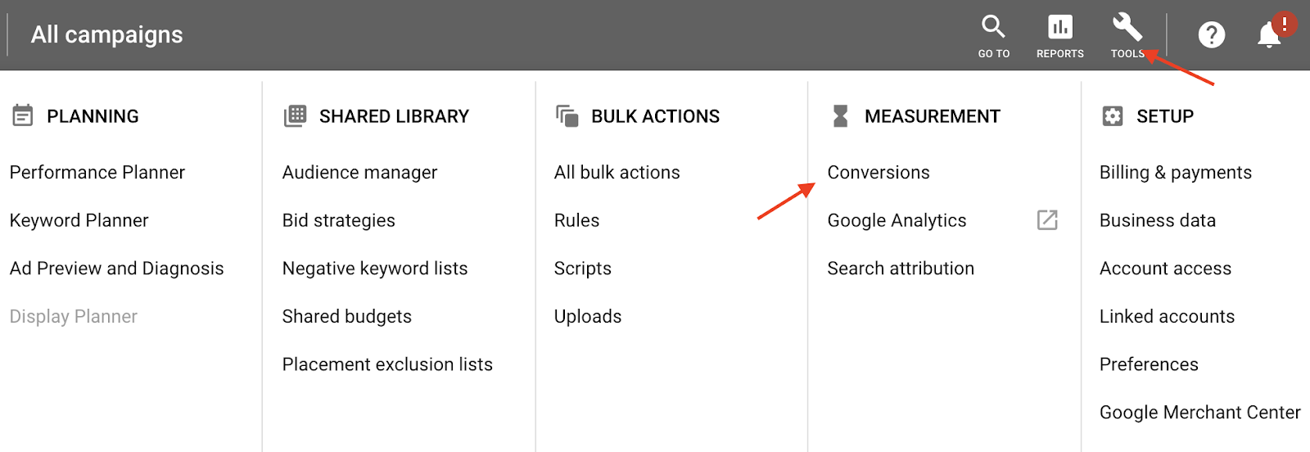Image resolution: width=1310 pixels, height=452 pixels.
Task: Open Audience manager in Shared Library
Action: coord(359,173)
